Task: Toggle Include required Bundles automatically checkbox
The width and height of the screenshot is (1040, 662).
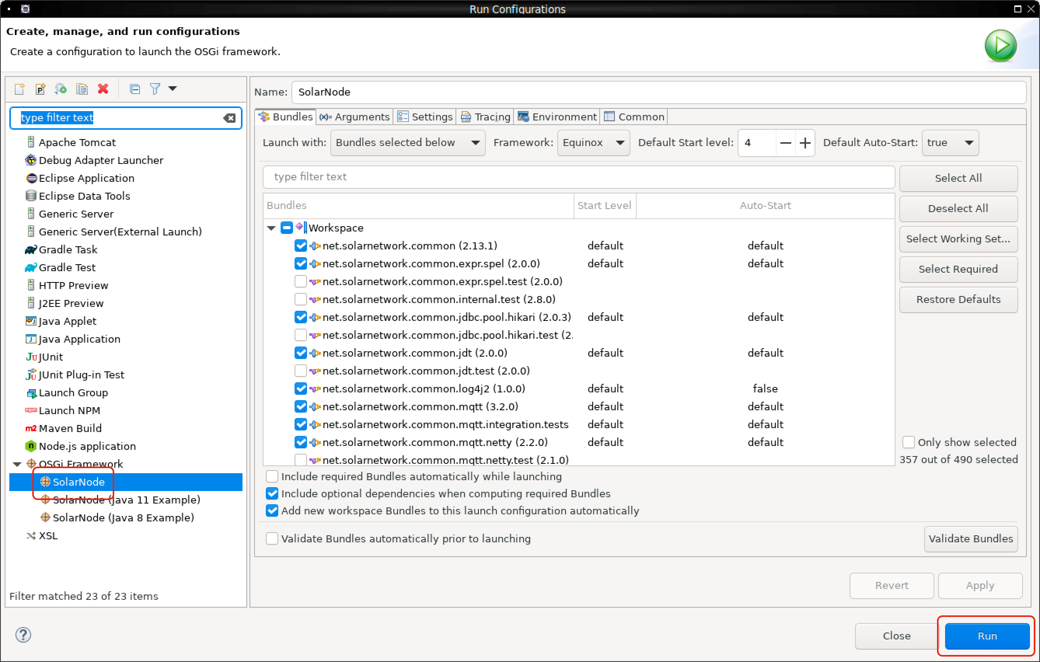Action: tap(272, 476)
